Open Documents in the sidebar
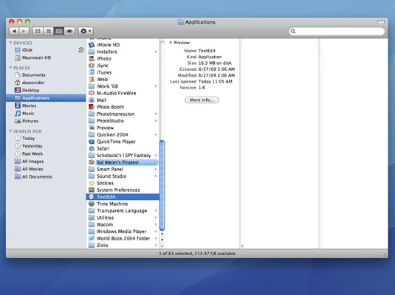The width and height of the screenshot is (395, 295). tap(46, 75)
